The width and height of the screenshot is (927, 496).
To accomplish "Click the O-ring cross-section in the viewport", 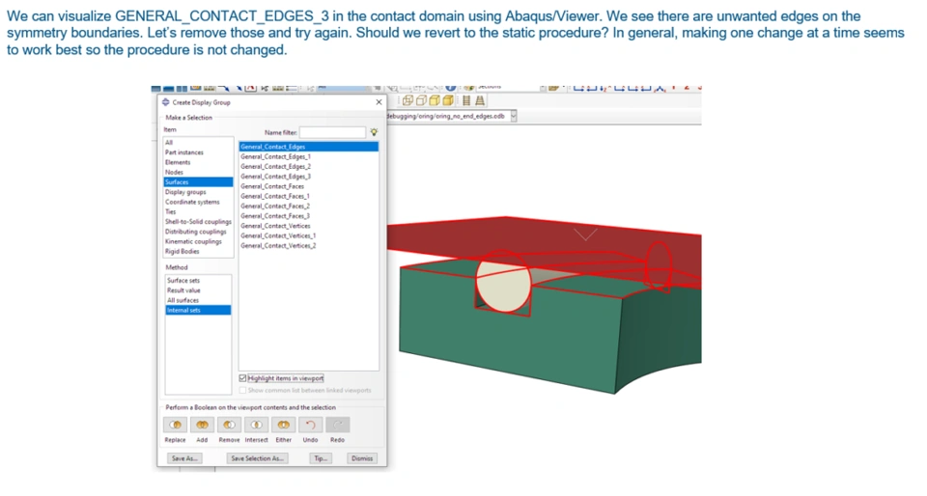I will [503, 284].
